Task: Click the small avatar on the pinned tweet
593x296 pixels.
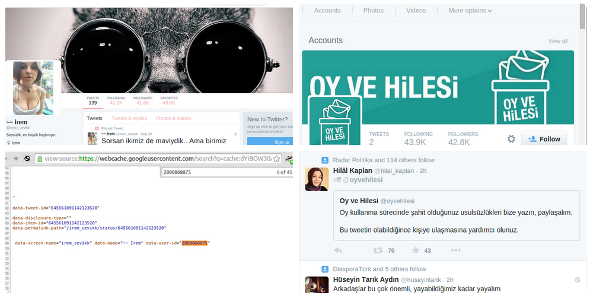Action: (93, 139)
